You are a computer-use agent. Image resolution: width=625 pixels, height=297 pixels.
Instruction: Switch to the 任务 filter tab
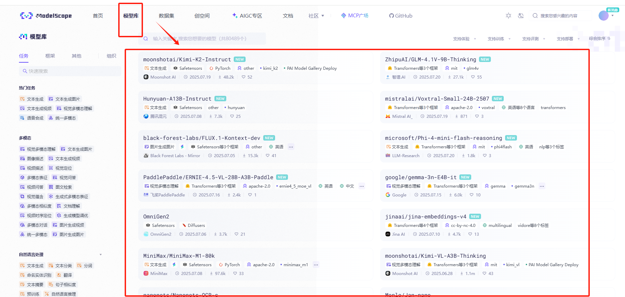(24, 56)
